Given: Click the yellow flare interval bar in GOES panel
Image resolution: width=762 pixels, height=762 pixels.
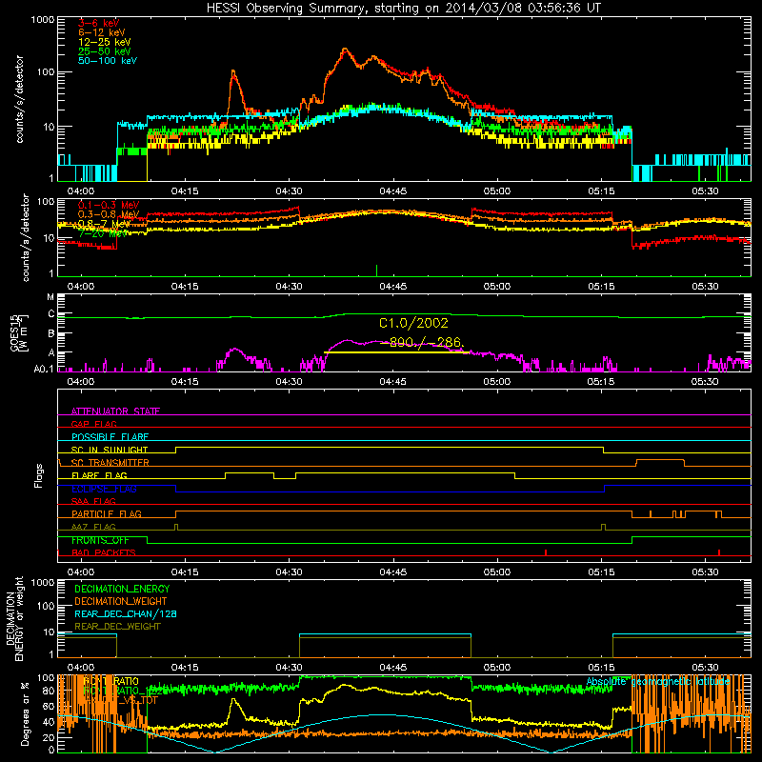Looking at the screenshot, I should [x=396, y=352].
